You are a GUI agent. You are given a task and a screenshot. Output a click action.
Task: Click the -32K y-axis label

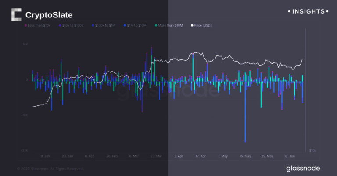click(25, 151)
